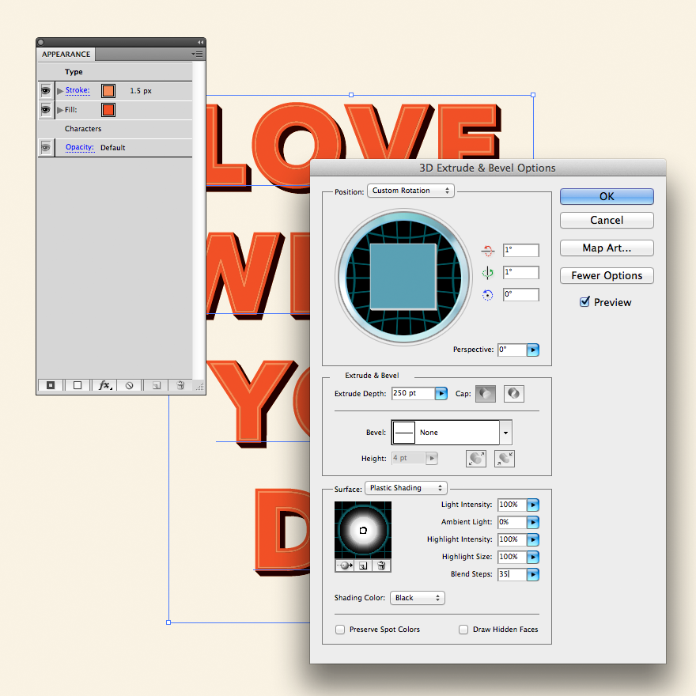
Task: Click the Fewer Options button
Action: click(x=607, y=276)
